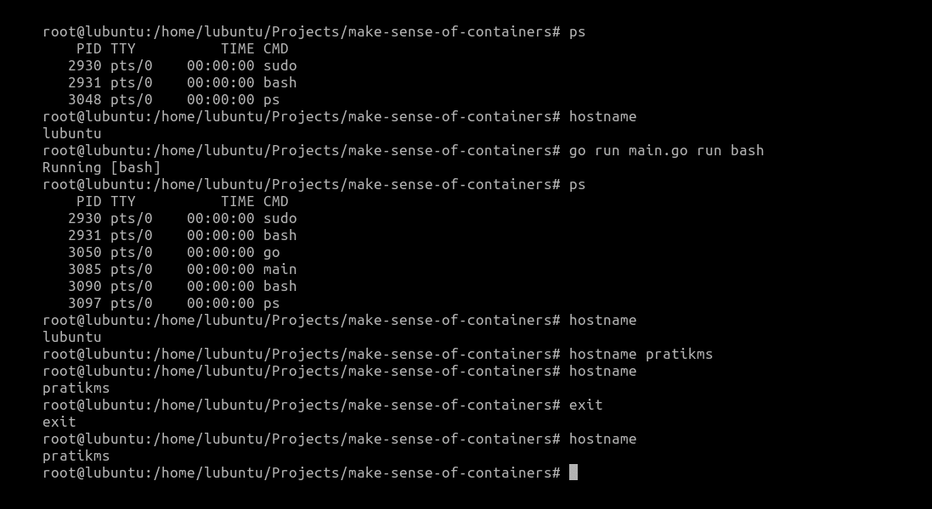This screenshot has height=509, width=932.
Task: Click PID 3085 of the main process
Action: click(x=84, y=269)
